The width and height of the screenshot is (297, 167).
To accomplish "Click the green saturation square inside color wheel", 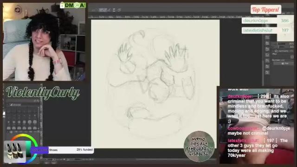I will tap(28, 149).
